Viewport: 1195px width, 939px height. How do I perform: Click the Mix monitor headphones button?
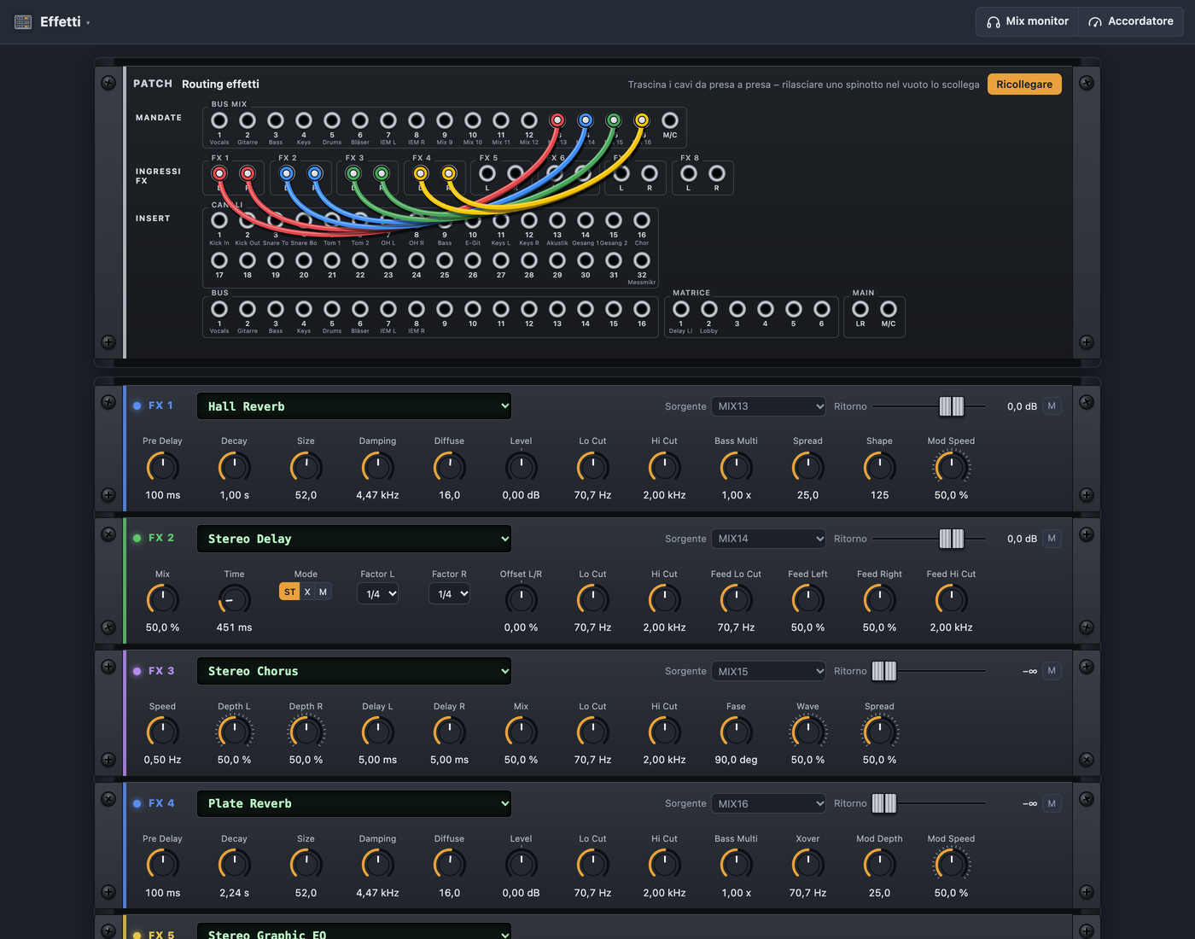point(1027,21)
